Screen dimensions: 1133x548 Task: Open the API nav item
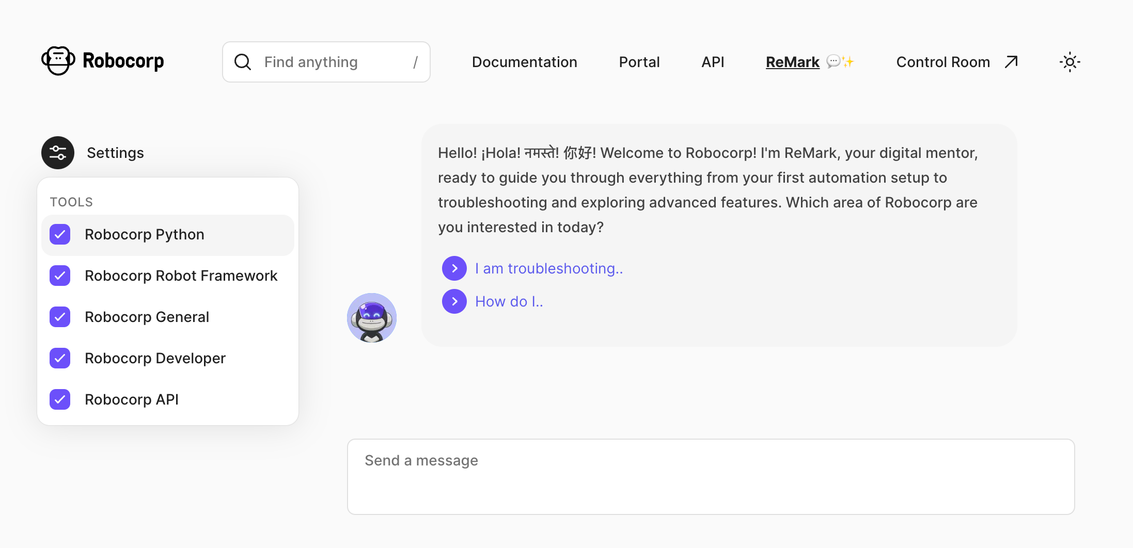(x=713, y=62)
